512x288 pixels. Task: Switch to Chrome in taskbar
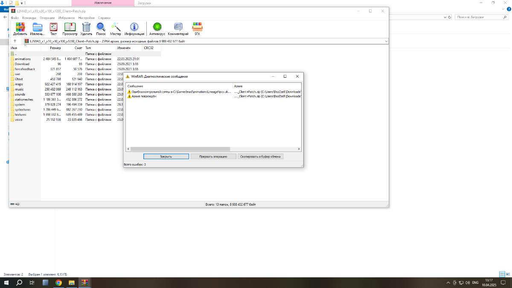[58, 282]
